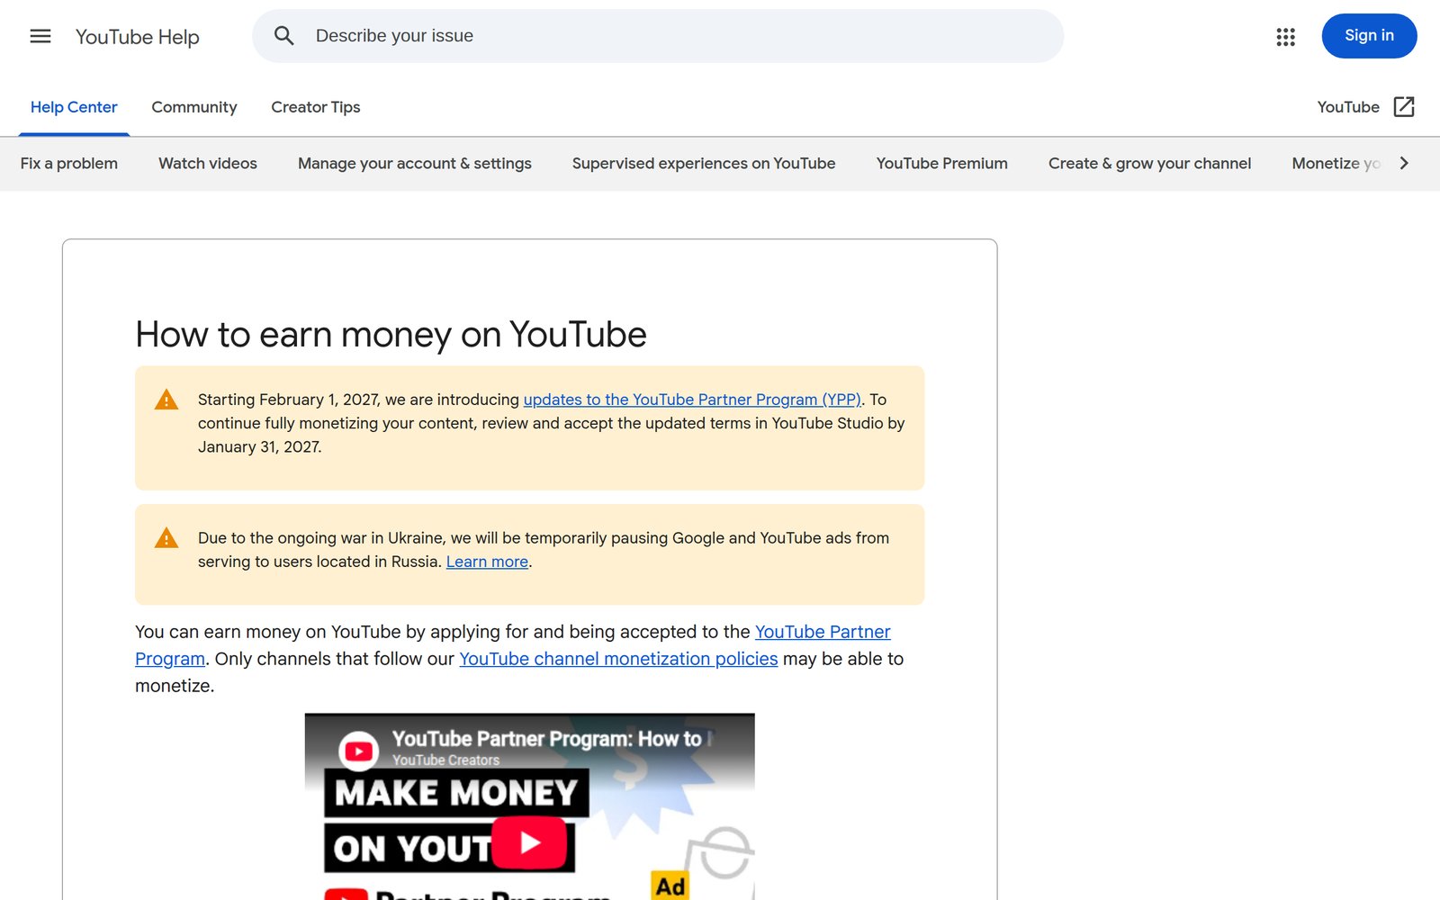Focus the Describe your issue search field
The height and width of the screenshot is (900, 1440).
658,36
